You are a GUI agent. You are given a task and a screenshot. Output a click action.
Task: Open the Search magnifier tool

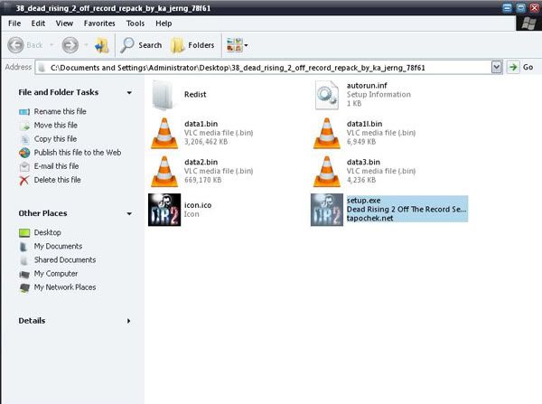pyautogui.click(x=127, y=45)
